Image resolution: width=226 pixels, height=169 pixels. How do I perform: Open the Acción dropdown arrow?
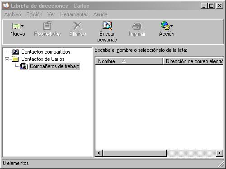click(171, 26)
